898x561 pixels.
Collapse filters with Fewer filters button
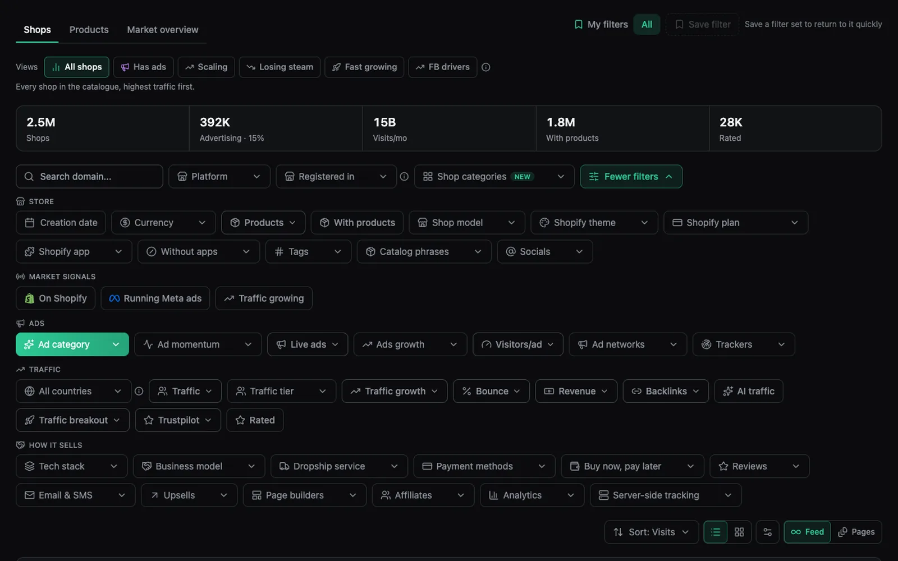pyautogui.click(x=631, y=177)
